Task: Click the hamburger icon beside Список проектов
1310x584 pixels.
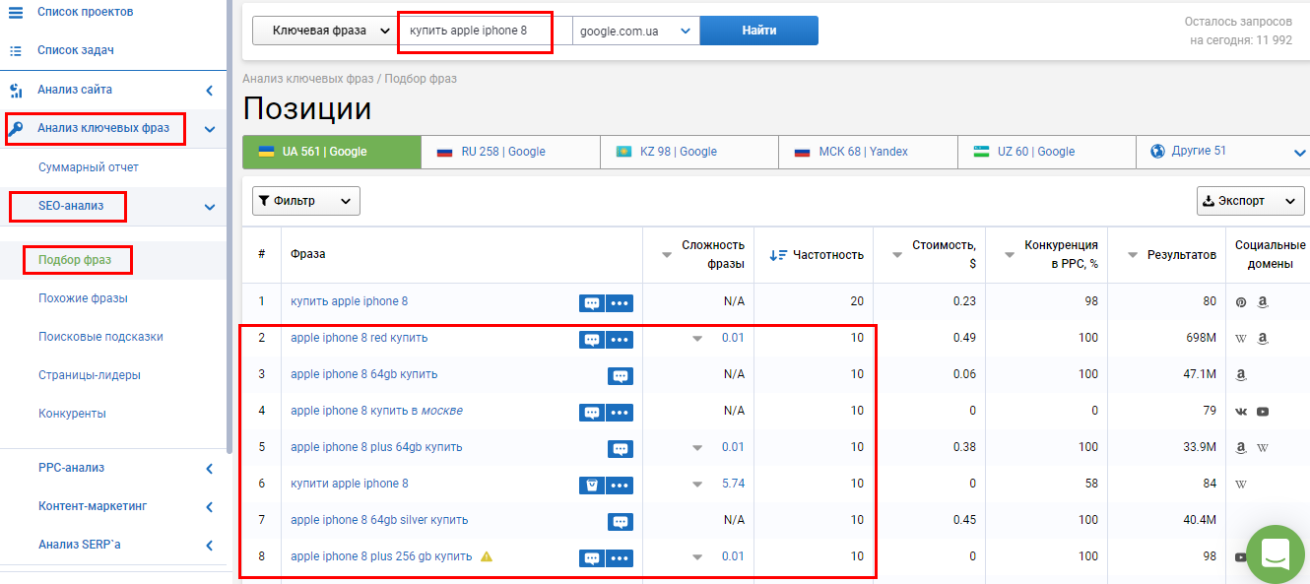Action: (16, 12)
